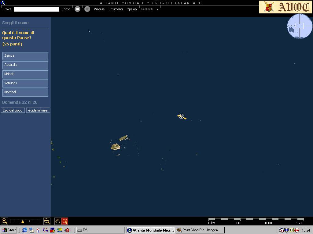Open the Windows Start button
Image resolution: width=313 pixels, height=234 pixels.
pyautogui.click(x=9, y=230)
